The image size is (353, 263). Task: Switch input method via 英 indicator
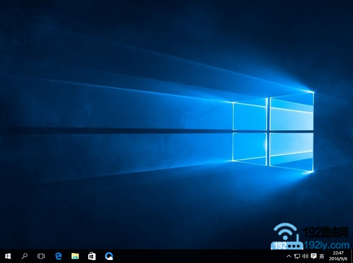pyautogui.click(x=322, y=256)
